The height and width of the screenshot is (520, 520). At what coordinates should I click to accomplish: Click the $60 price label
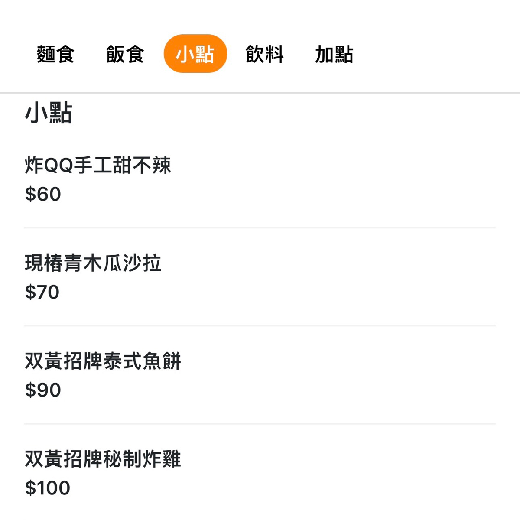click(x=43, y=194)
